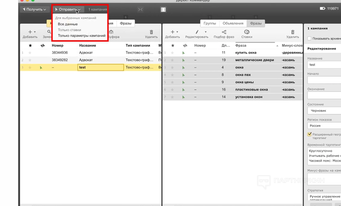Viewport: 341px width, 206px height.
Task: Click the Название field containing test
Action: coord(324,65)
